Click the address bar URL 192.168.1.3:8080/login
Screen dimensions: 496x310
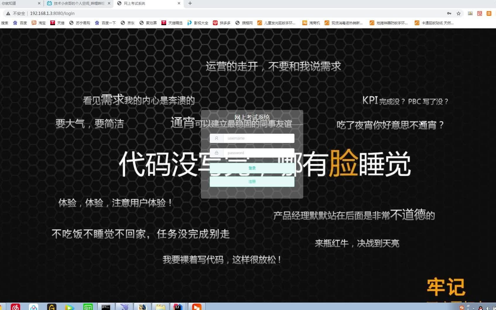pos(52,13)
